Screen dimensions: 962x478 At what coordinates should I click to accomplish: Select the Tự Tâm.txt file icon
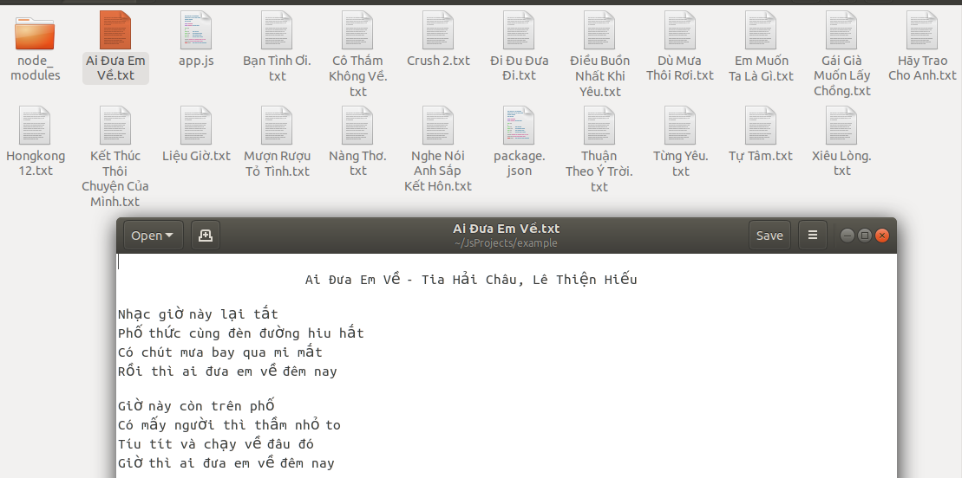tap(761, 126)
